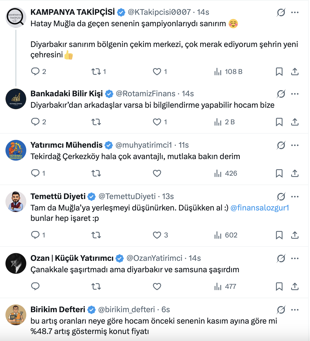Open Grok icon on Birikim Defteri's tweet
The width and height of the screenshot is (310, 341).
pos(281,310)
